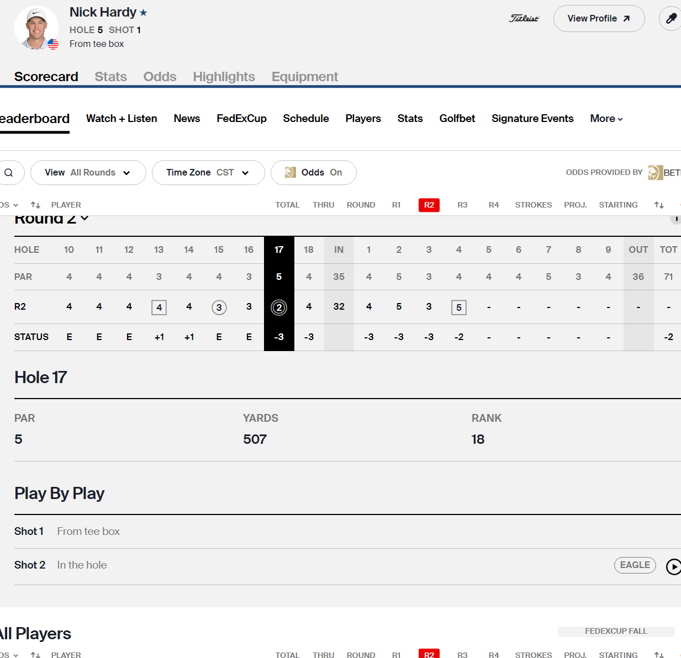Click the pin icon beside View Profile
Viewport: 681px width, 658px height.
(671, 19)
